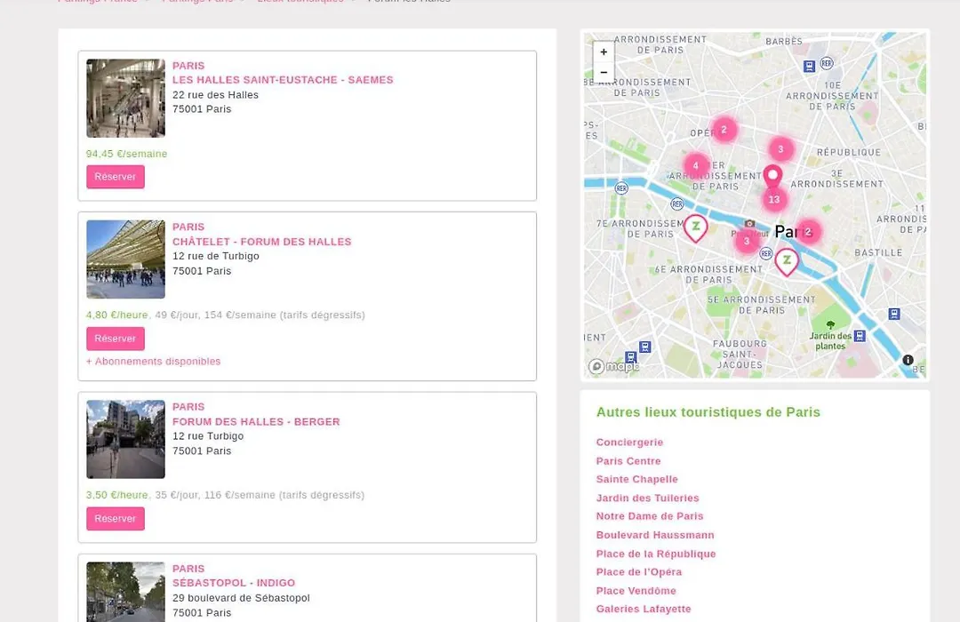Open Châtelet - Forum des Halles listing title

click(x=262, y=241)
